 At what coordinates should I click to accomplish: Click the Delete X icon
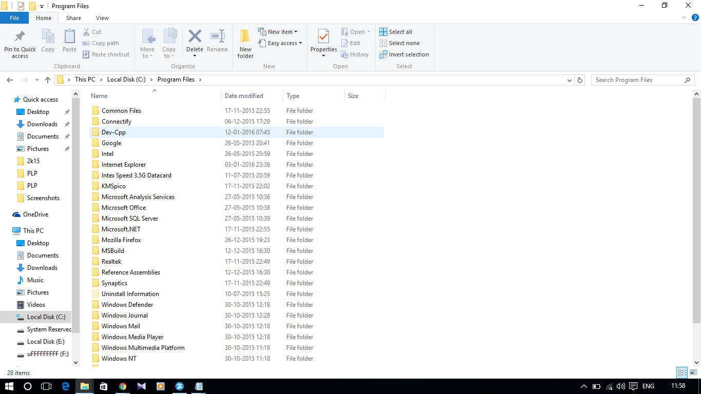[x=194, y=36]
